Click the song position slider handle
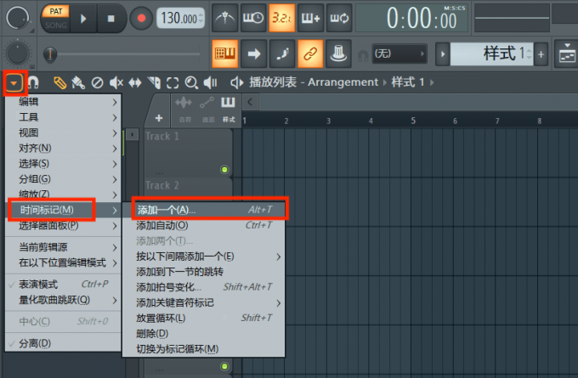The height and width of the screenshot is (378, 578). tap(50, 54)
